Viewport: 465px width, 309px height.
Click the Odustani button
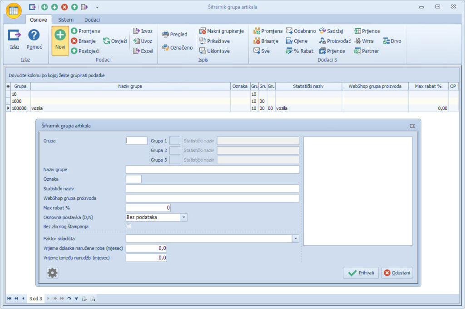point(397,273)
